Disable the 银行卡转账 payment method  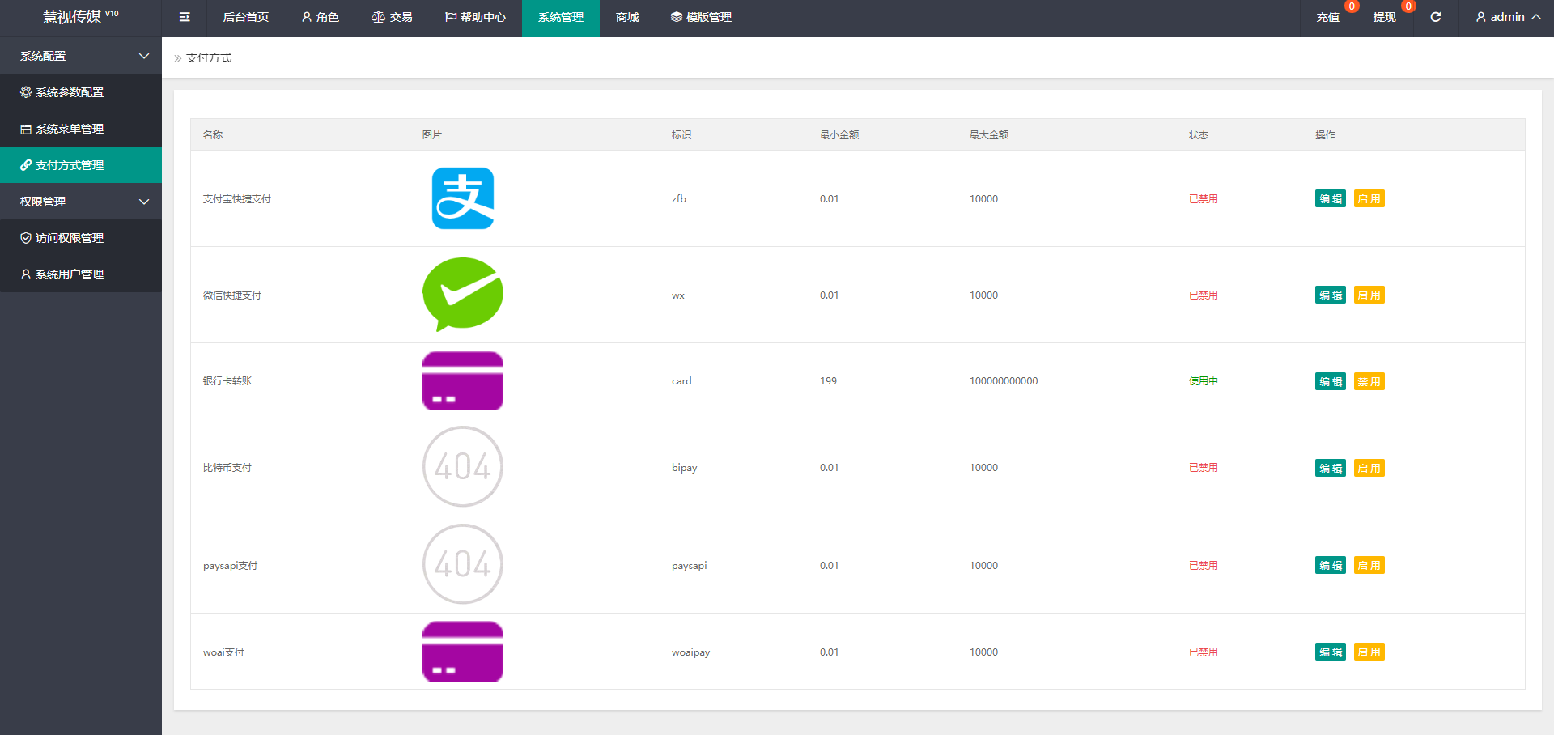[1369, 381]
